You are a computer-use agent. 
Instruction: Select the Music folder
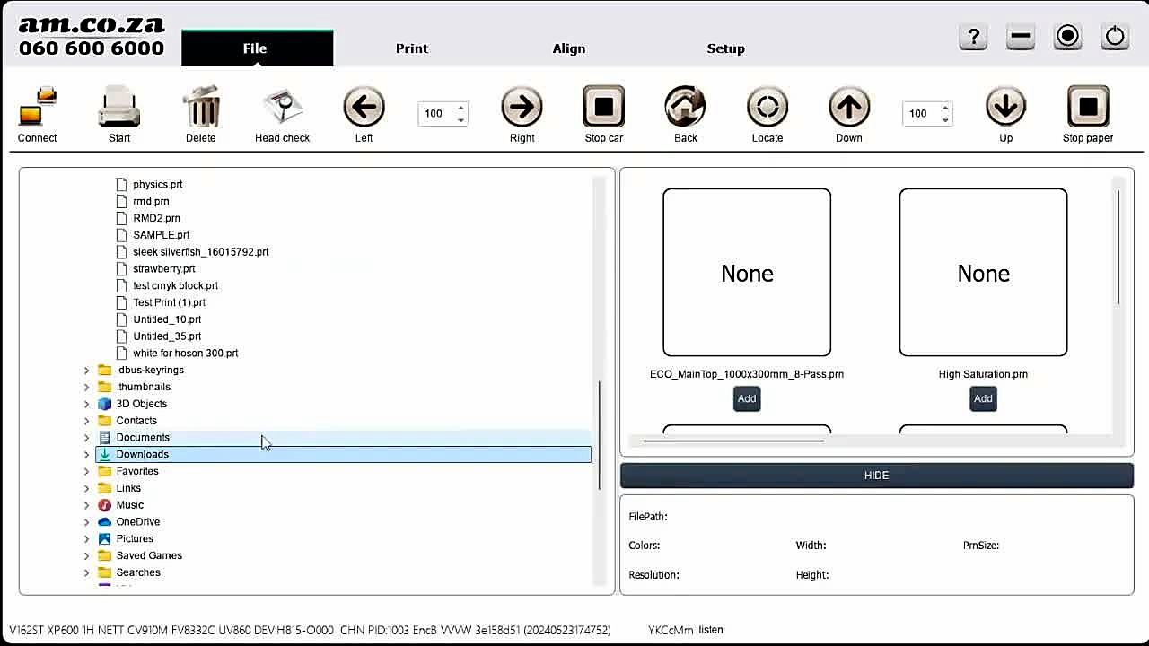click(x=130, y=505)
